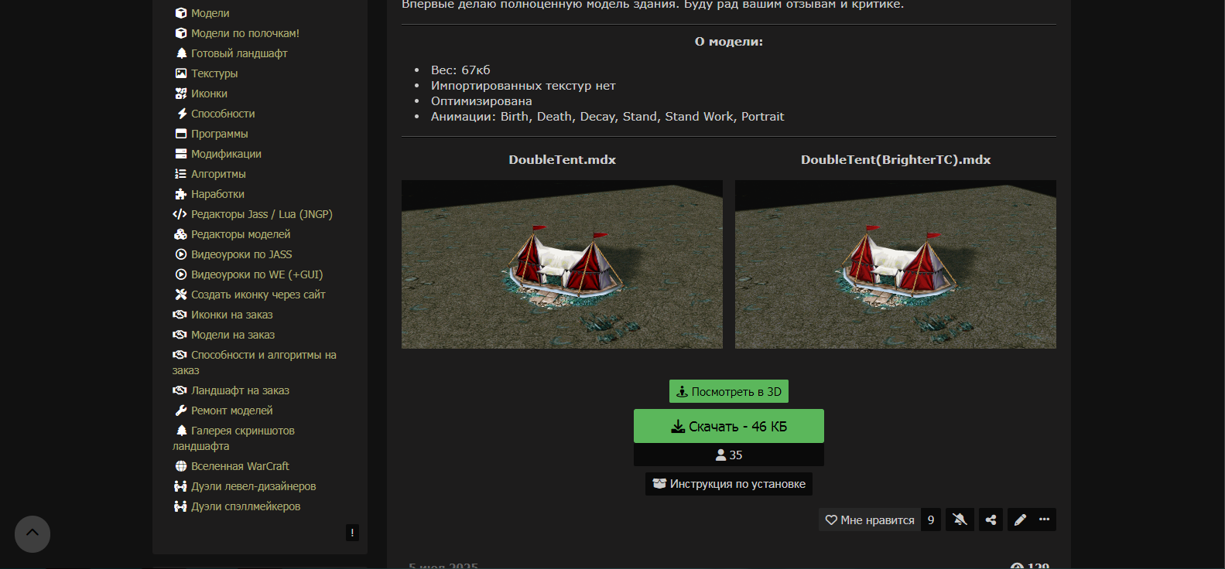Click the duel icon beside Дуэли левел-дизайнеров

tap(180, 486)
